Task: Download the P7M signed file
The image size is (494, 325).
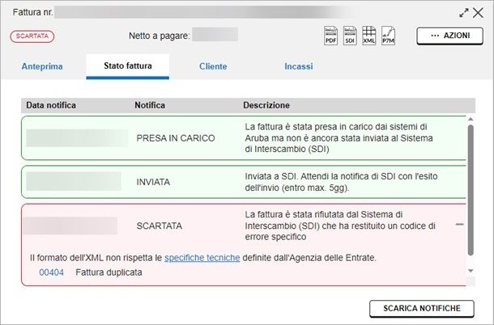Action: coord(388,36)
